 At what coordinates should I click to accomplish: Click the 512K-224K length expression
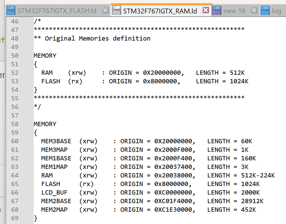258,175
